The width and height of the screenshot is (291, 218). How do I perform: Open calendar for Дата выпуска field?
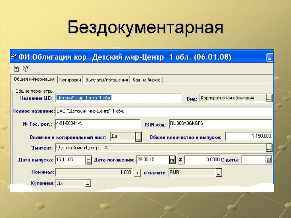click(89, 160)
